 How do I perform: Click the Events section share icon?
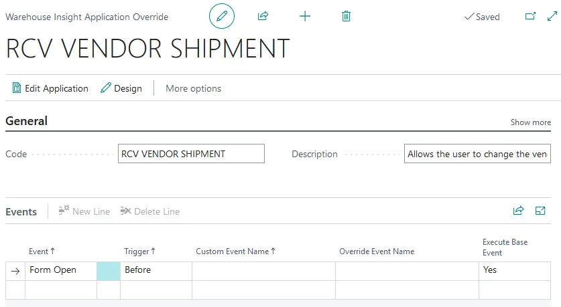(518, 211)
